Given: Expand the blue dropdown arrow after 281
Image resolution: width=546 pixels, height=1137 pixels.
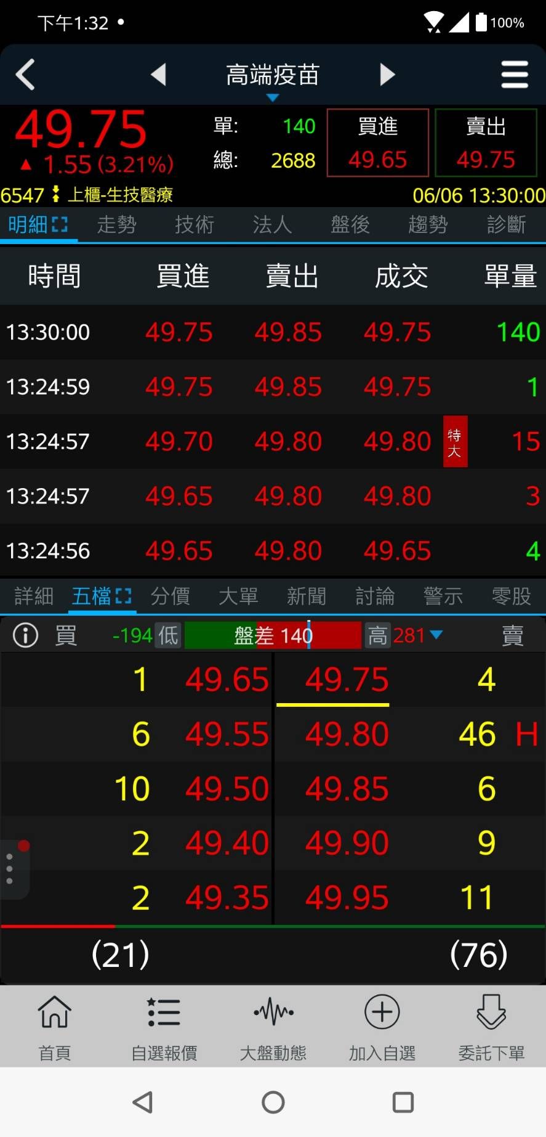Looking at the screenshot, I should 436,635.
